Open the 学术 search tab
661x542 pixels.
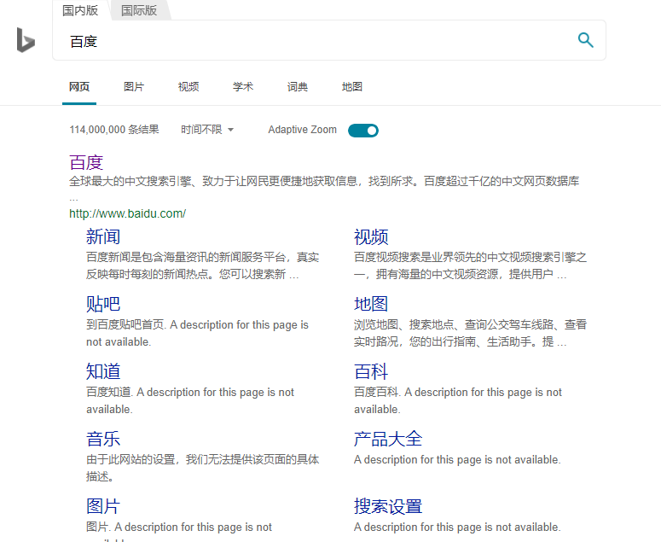tap(243, 87)
